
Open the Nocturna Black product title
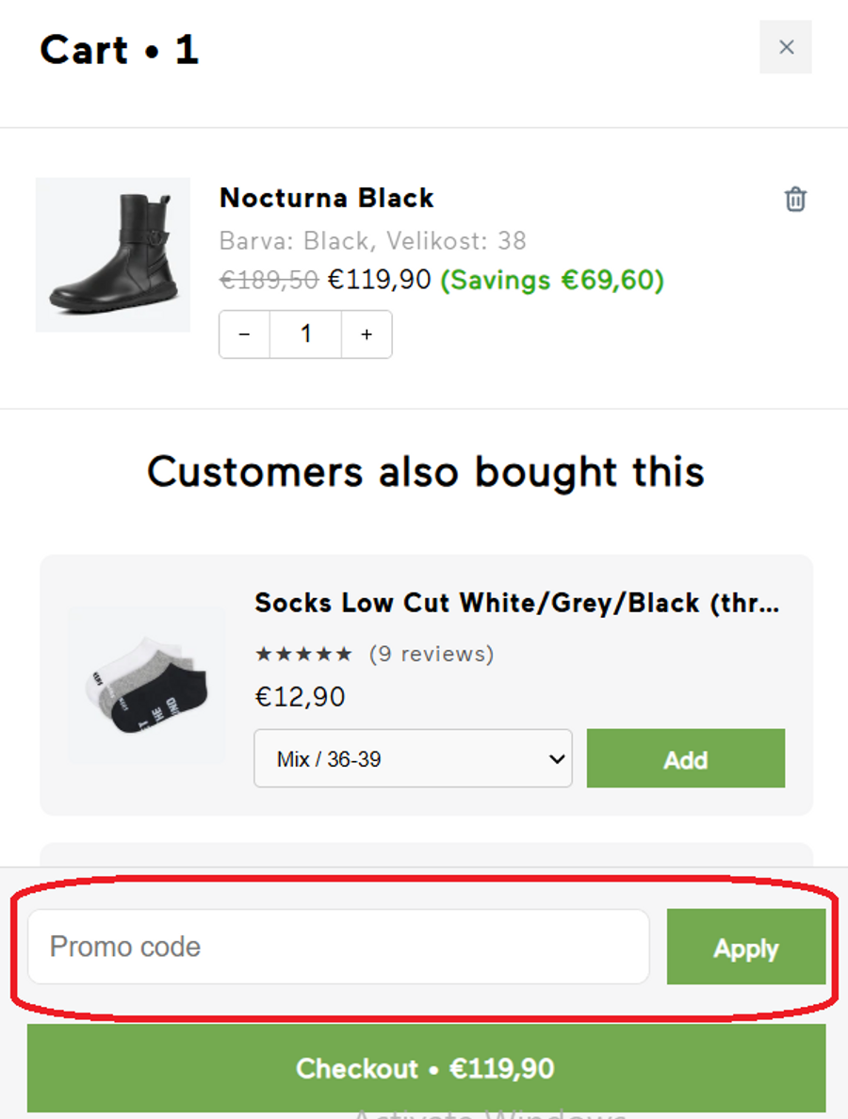click(326, 198)
